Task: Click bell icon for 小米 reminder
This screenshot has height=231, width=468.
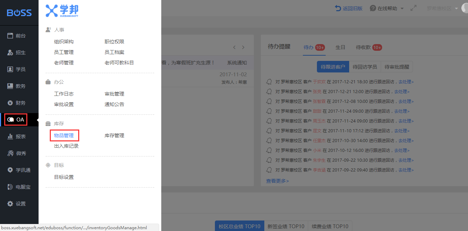Action: tap(269, 150)
